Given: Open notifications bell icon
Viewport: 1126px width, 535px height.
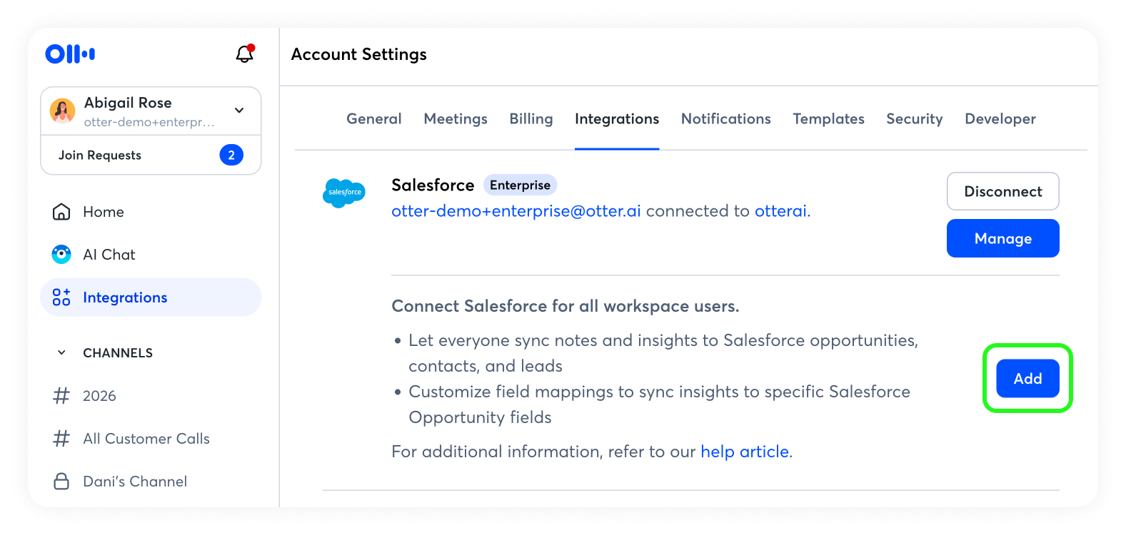Looking at the screenshot, I should coord(245,53).
